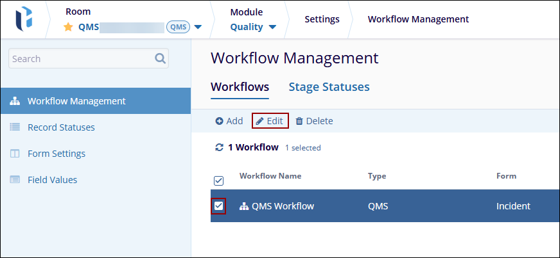The image size is (560, 258).
Task: Click the application logo in the header
Action: pos(25,19)
